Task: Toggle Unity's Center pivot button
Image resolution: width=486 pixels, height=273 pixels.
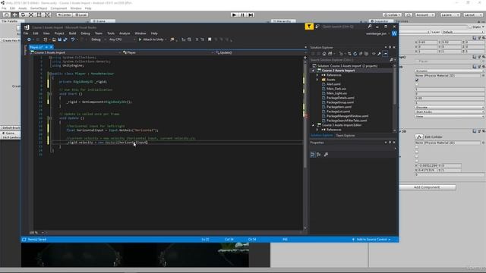Action: 64,15
